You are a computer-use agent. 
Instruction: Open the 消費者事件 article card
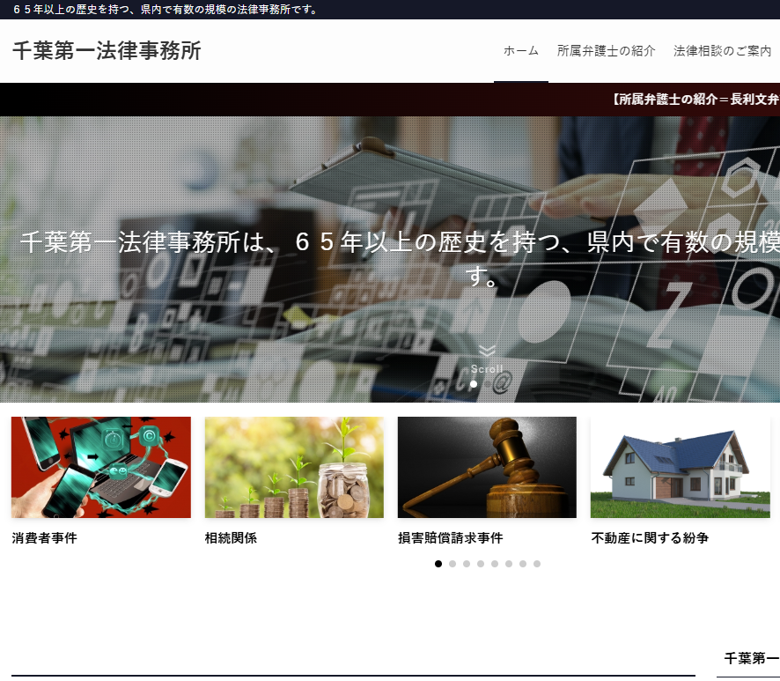[x=100, y=467]
